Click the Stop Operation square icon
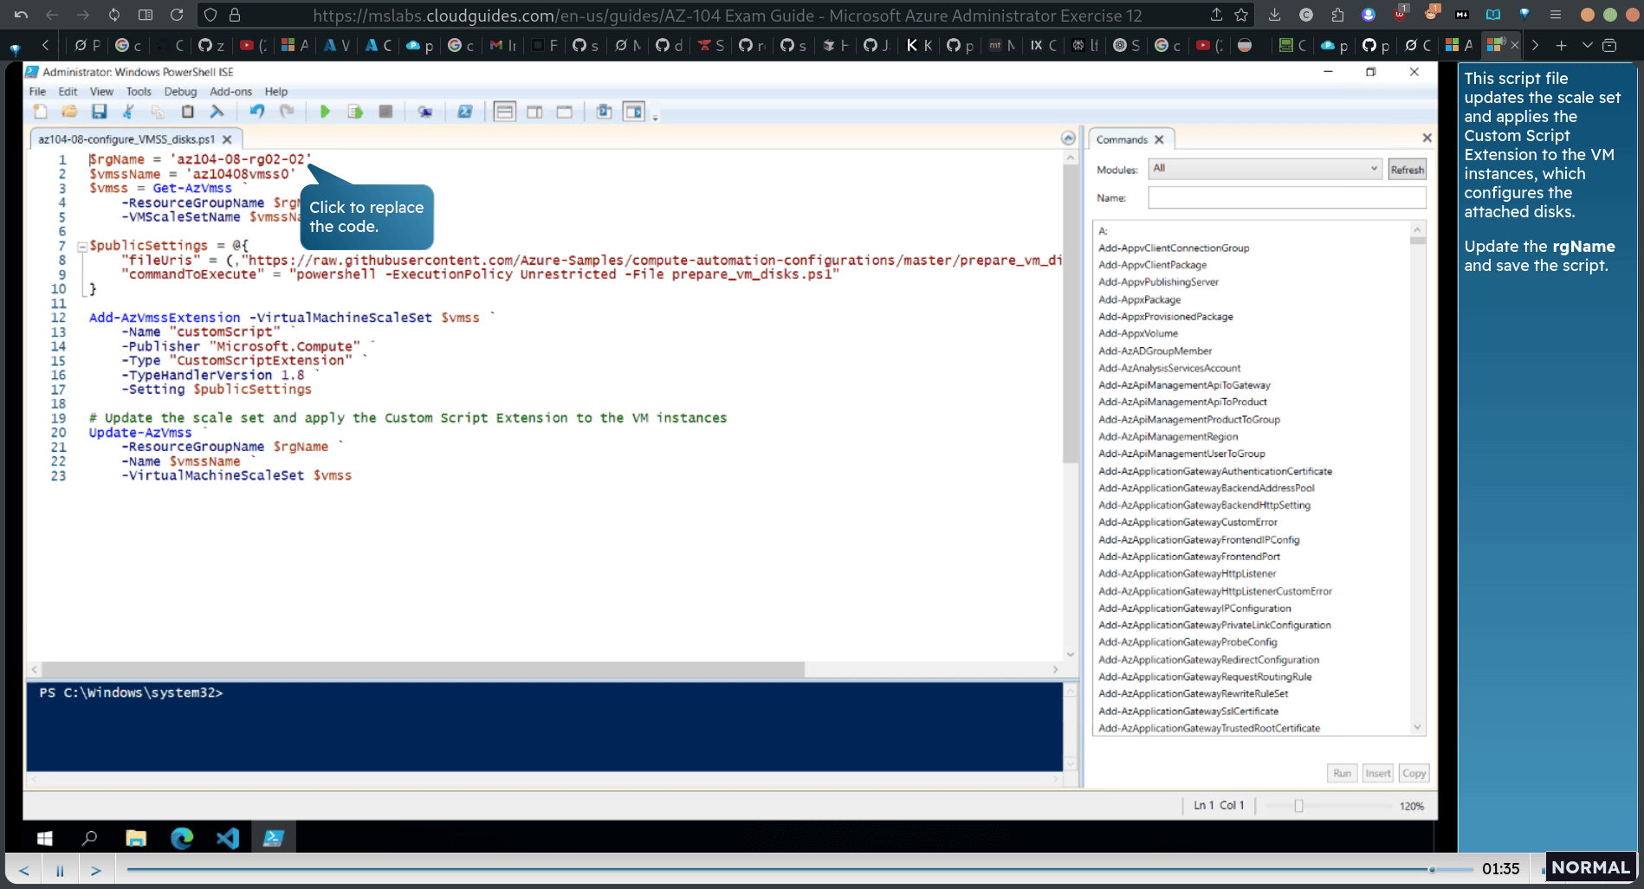The image size is (1644, 889). [385, 112]
